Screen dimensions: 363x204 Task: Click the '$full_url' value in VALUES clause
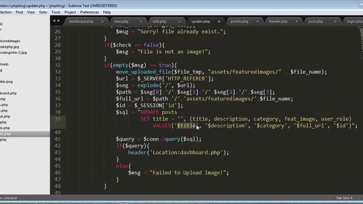click(311, 126)
